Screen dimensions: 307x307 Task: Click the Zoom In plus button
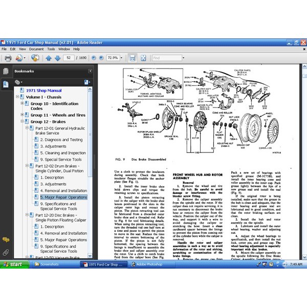tap(101, 58)
